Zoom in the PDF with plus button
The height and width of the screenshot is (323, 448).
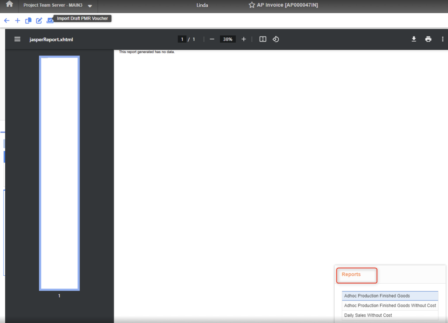pos(244,39)
